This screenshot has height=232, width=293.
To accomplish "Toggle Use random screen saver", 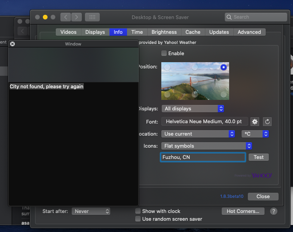I will [x=138, y=219].
